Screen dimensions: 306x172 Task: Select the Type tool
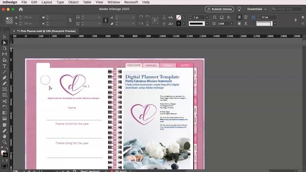pos(4,66)
